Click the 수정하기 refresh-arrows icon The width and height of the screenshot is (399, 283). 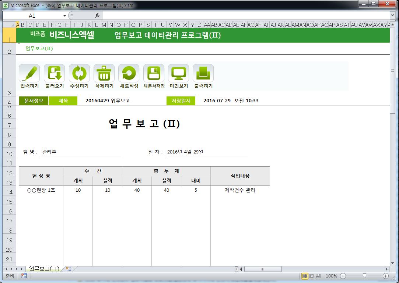pyautogui.click(x=79, y=73)
